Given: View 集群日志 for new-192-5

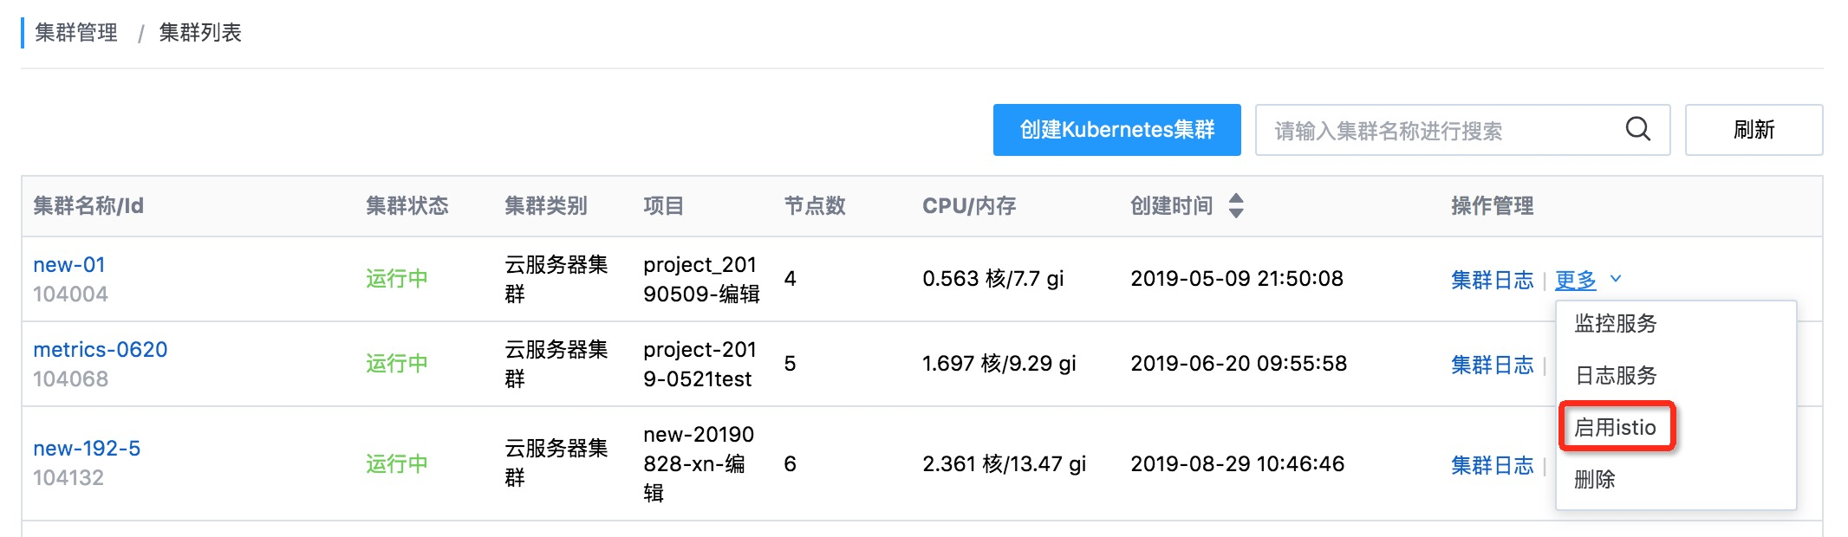Looking at the screenshot, I should 1492,465.
